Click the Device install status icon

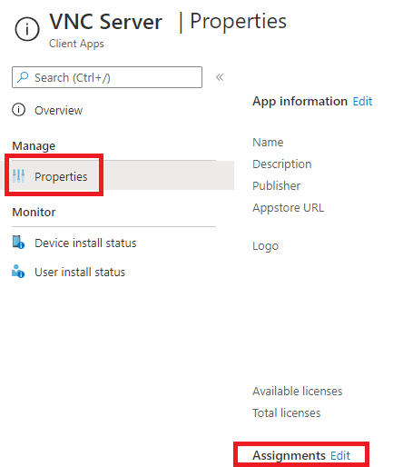pos(18,243)
